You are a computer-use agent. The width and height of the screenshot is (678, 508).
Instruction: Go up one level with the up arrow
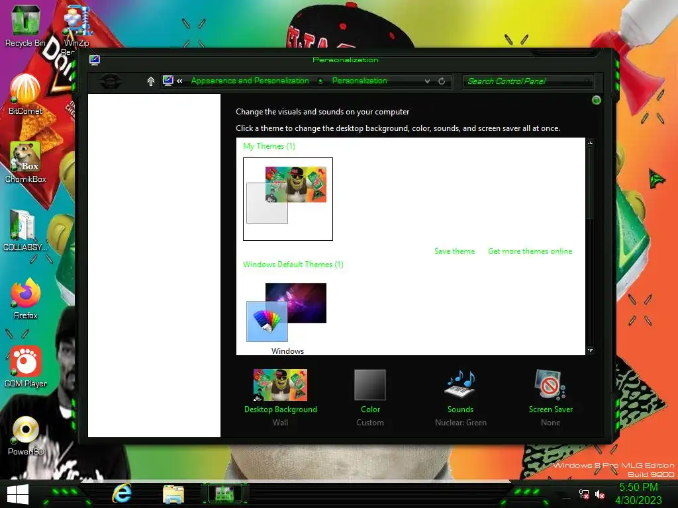coord(150,81)
